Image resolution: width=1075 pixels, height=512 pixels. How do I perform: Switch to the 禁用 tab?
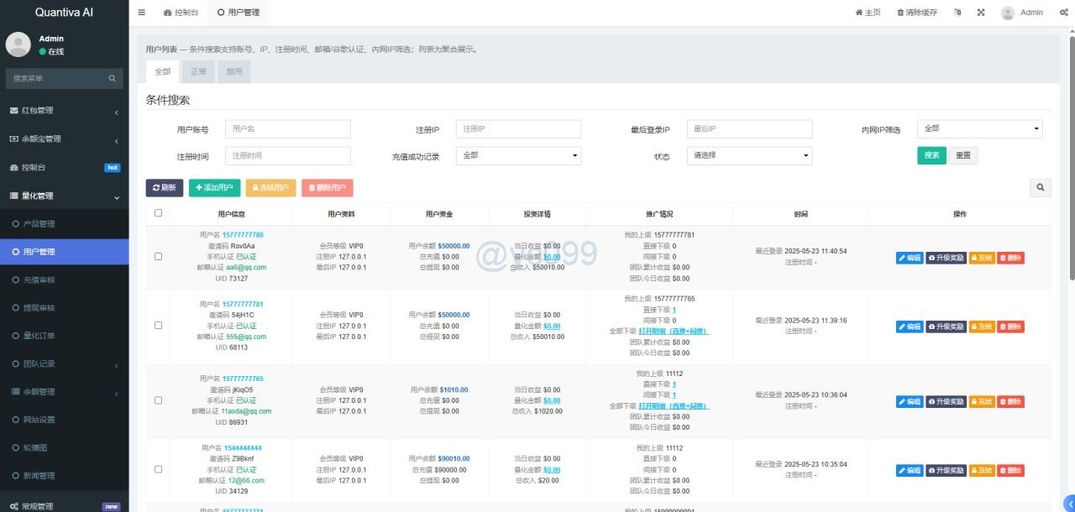click(x=234, y=72)
